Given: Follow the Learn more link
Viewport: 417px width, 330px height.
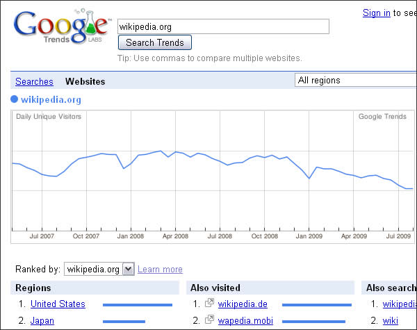Looking at the screenshot, I should tap(160, 270).
